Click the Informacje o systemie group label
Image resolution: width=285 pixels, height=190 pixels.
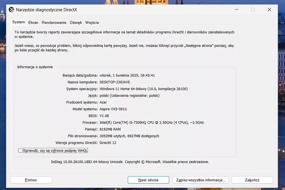click(x=35, y=67)
